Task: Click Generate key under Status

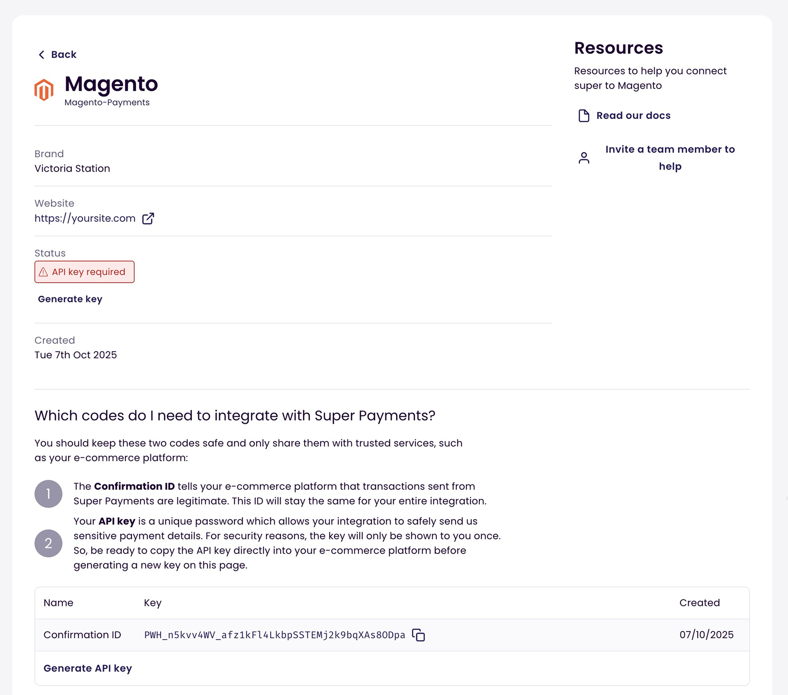Action: tap(70, 299)
